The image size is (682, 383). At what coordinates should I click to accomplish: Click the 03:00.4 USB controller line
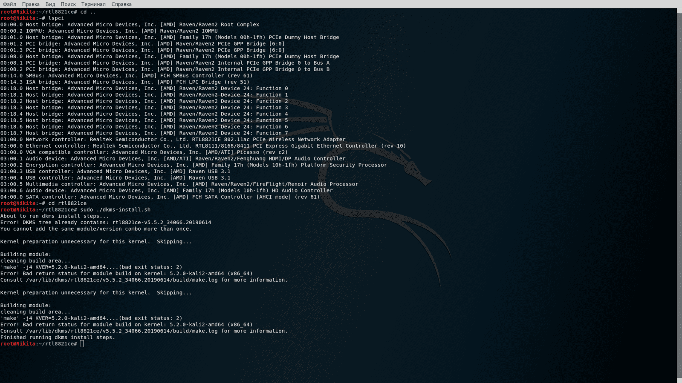pyautogui.click(x=115, y=178)
